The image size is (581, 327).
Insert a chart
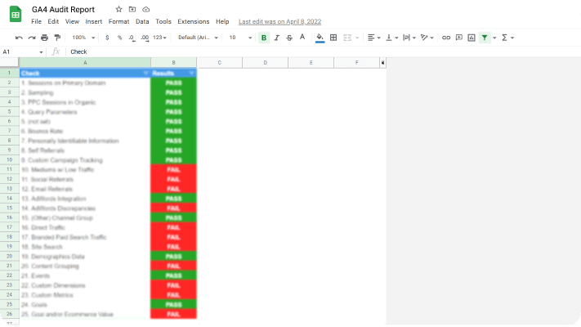point(472,38)
